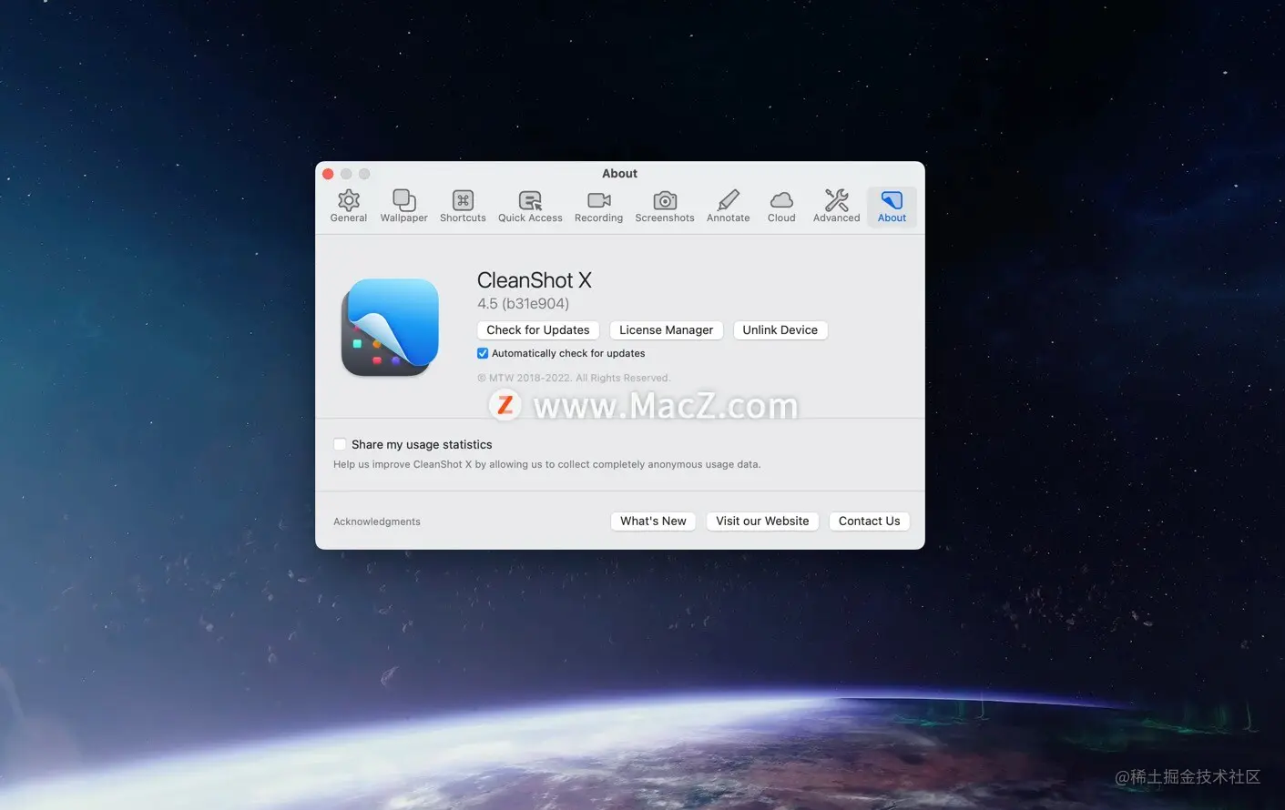The width and height of the screenshot is (1285, 810).
Task: Click the CleanShot X app icon
Action: pyautogui.click(x=390, y=328)
